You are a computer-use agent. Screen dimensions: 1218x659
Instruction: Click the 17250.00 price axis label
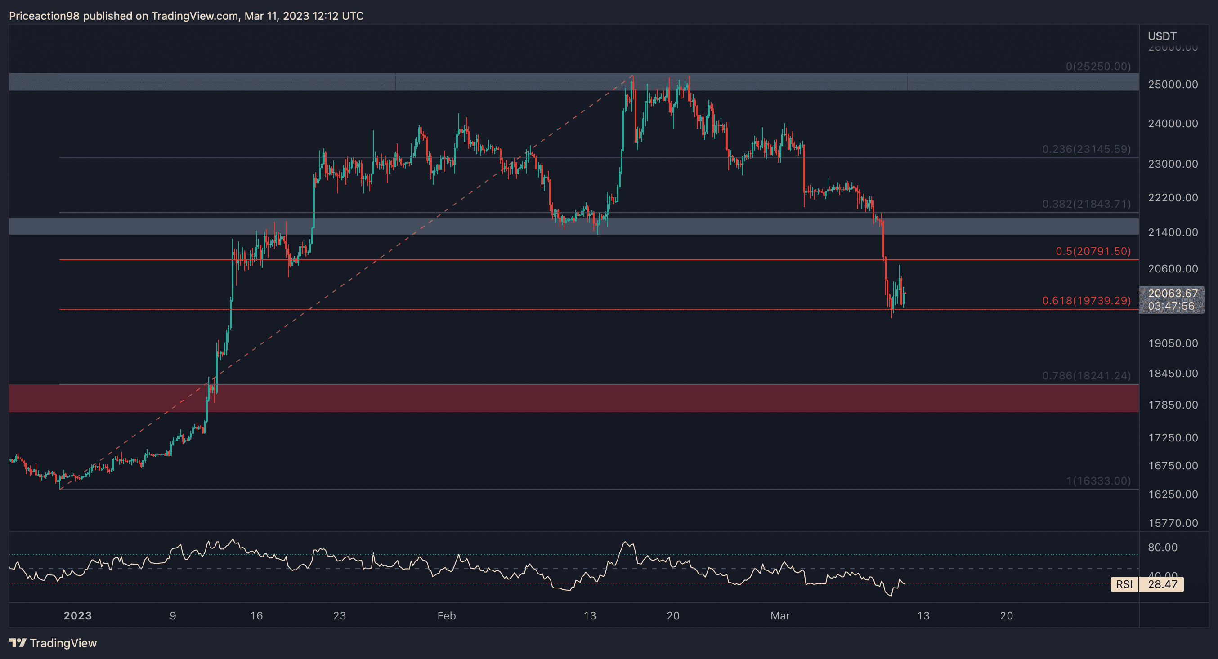click(1173, 438)
